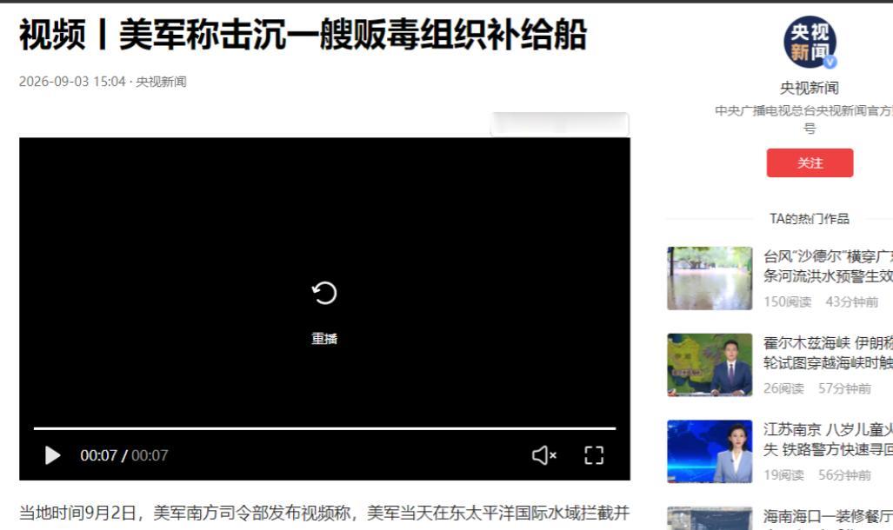Screen dimensions: 893x530
Task: Click the publish date 2026-09-03 15:04
Action: point(72,82)
